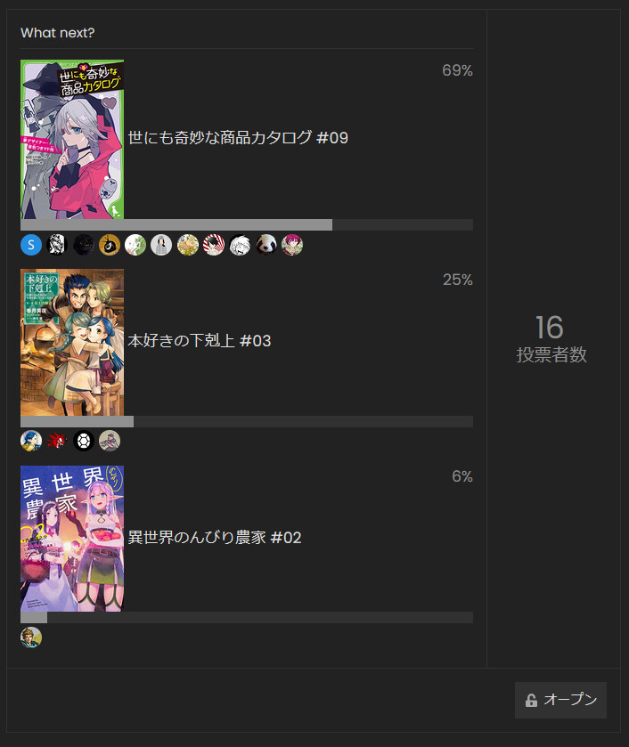Click the lone voter avatar under 異世界のんびり農家
Image resolution: width=629 pixels, height=747 pixels.
(31, 637)
